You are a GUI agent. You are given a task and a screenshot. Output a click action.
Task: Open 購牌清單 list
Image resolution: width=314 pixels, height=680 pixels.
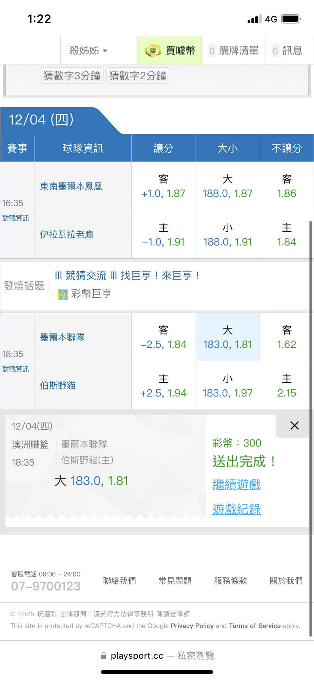tap(234, 50)
